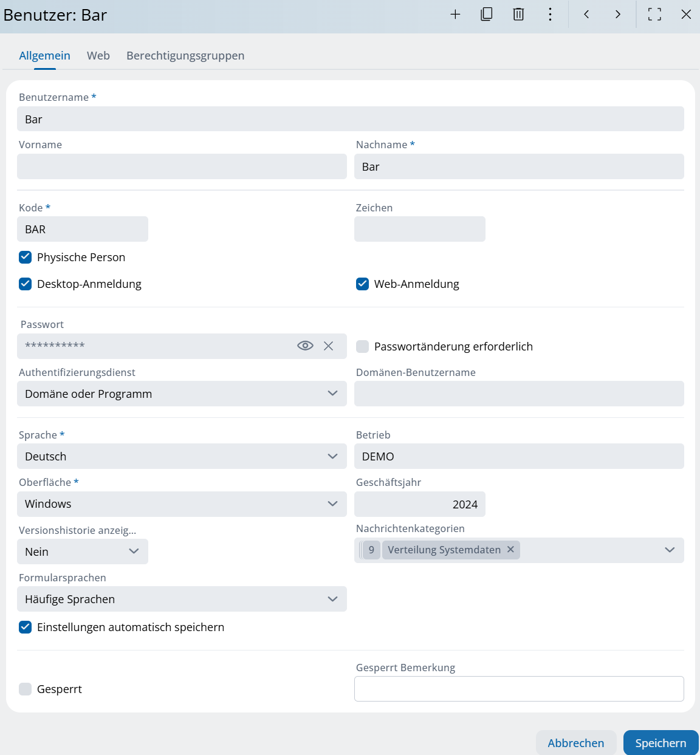Go to next record with right arrow

[x=618, y=15]
